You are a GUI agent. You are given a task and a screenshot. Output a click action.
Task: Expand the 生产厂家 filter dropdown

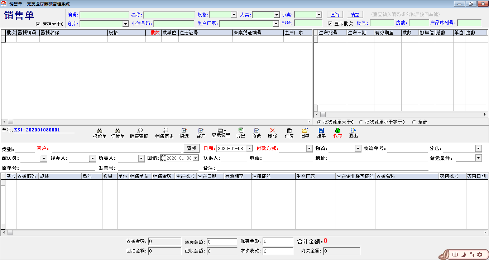pos(275,24)
